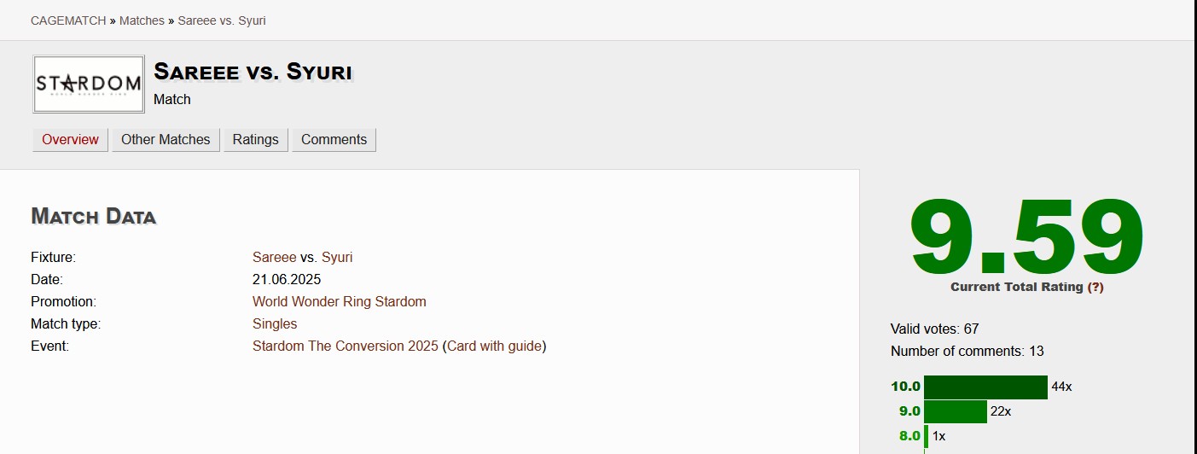The image size is (1197, 454).
Task: Navigate to Matches in the breadcrumb
Action: click(142, 20)
